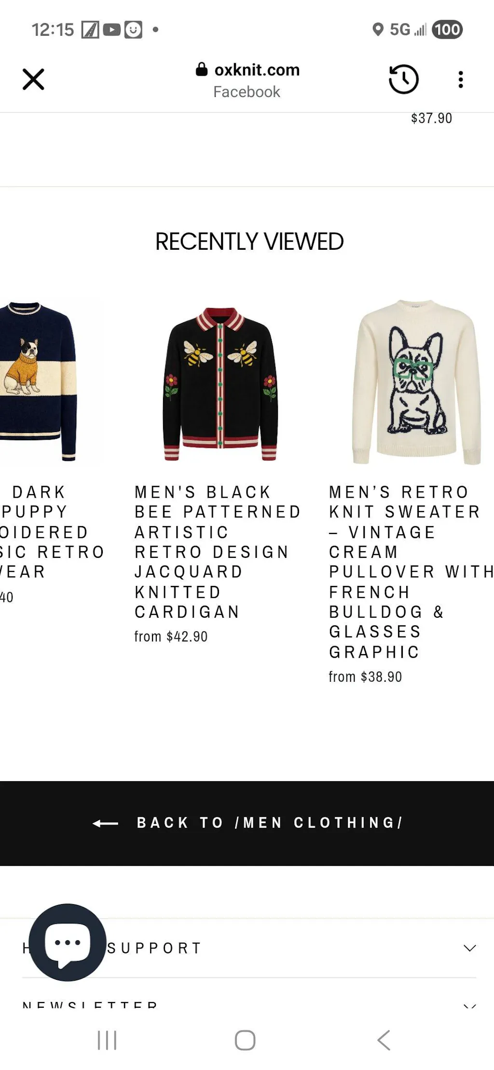Tap the Android home button

click(245, 1040)
